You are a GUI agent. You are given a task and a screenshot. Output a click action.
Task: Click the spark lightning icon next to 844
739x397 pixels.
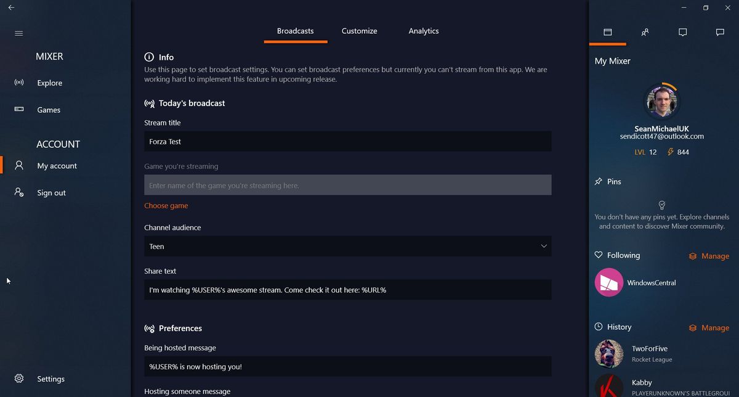(670, 152)
